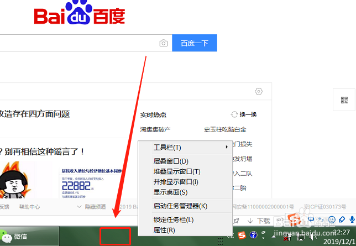
Task: Open hot topic 淘集集破产
Action: 155,129
